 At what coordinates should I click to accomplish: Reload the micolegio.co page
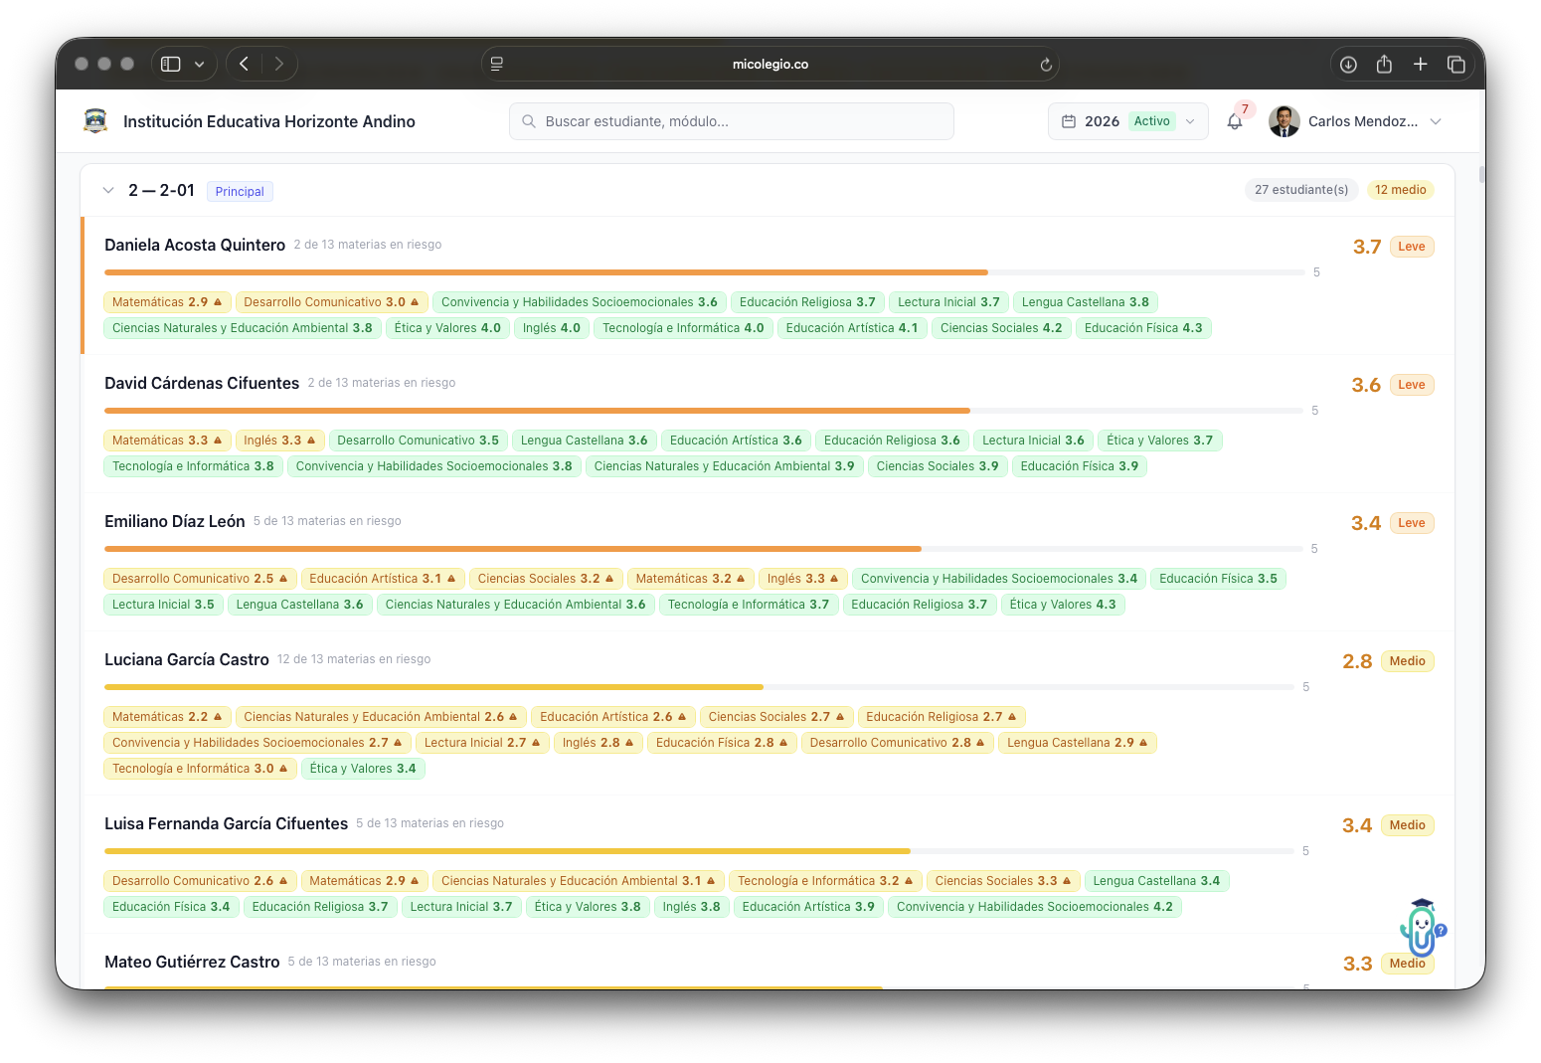point(1046,65)
